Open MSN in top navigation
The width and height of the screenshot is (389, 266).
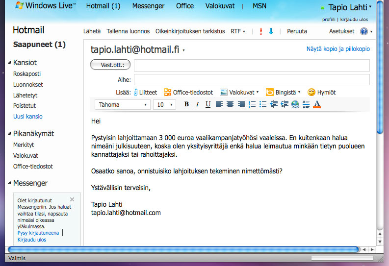[x=259, y=6]
